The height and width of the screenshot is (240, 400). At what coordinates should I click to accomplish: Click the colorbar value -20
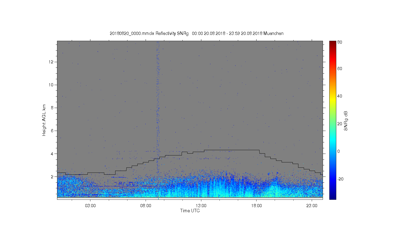[340, 179]
